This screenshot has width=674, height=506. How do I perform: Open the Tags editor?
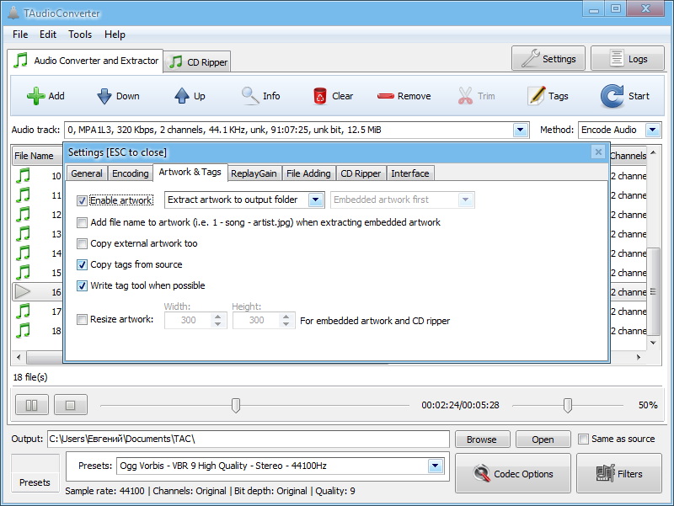tap(548, 96)
